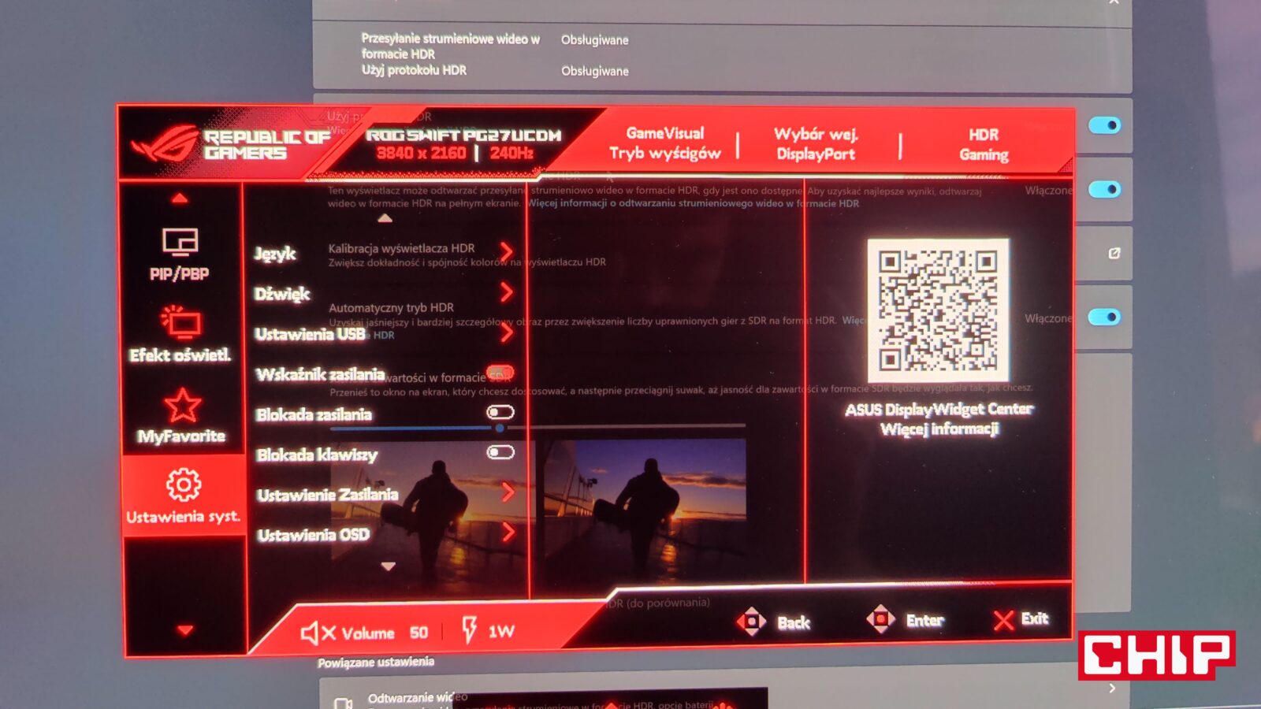Screen dimensions: 1261x709
Task: Enable the Blokada klawiszy toggle
Action: pos(500,452)
